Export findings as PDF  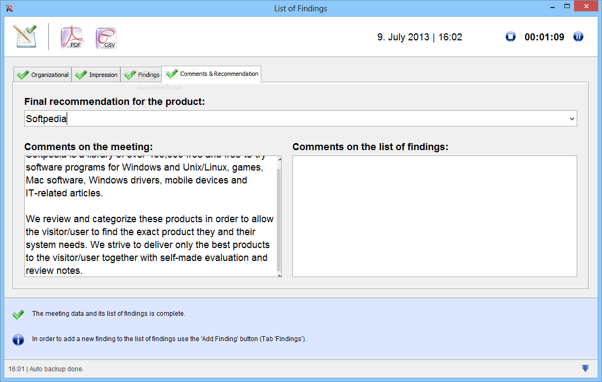pyautogui.click(x=72, y=37)
